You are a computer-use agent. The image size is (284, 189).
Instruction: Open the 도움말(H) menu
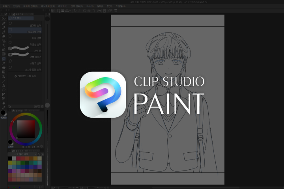pyautogui.click(x=121, y=6)
